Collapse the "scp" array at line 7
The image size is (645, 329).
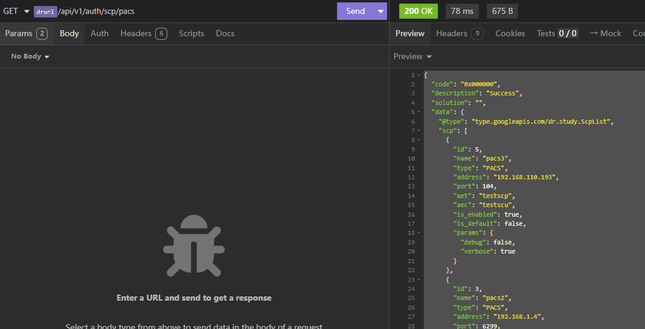(419, 131)
